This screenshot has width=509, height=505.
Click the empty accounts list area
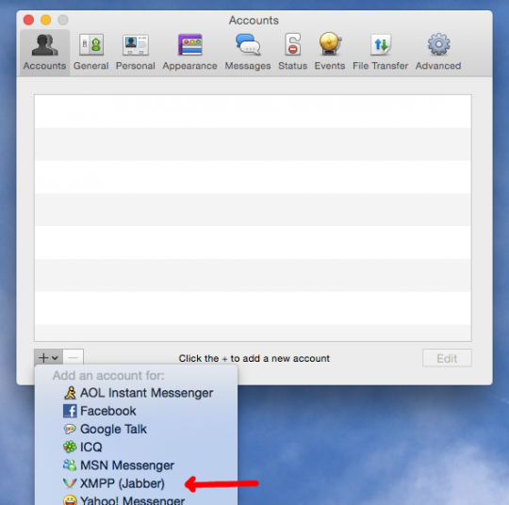click(253, 218)
